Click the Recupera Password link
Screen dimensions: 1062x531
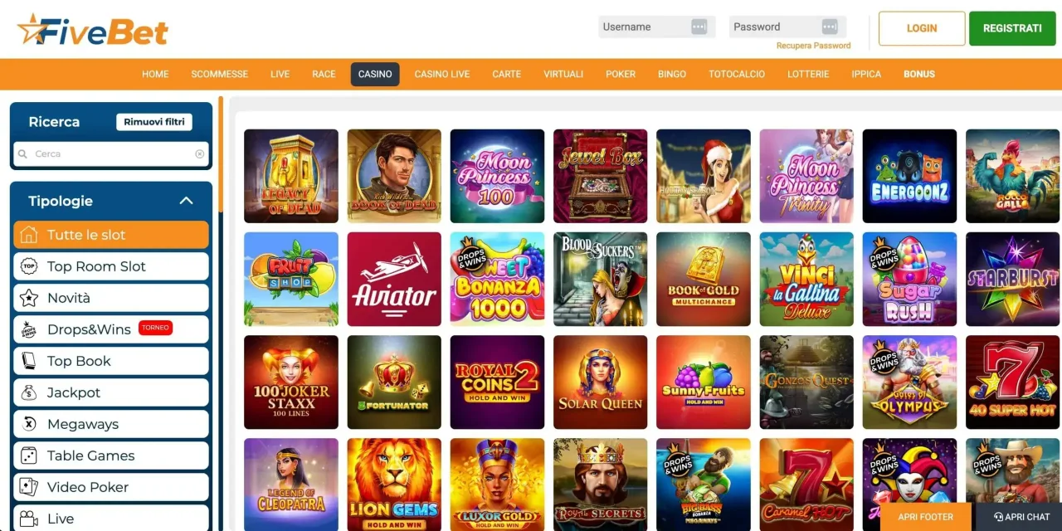pyautogui.click(x=813, y=46)
